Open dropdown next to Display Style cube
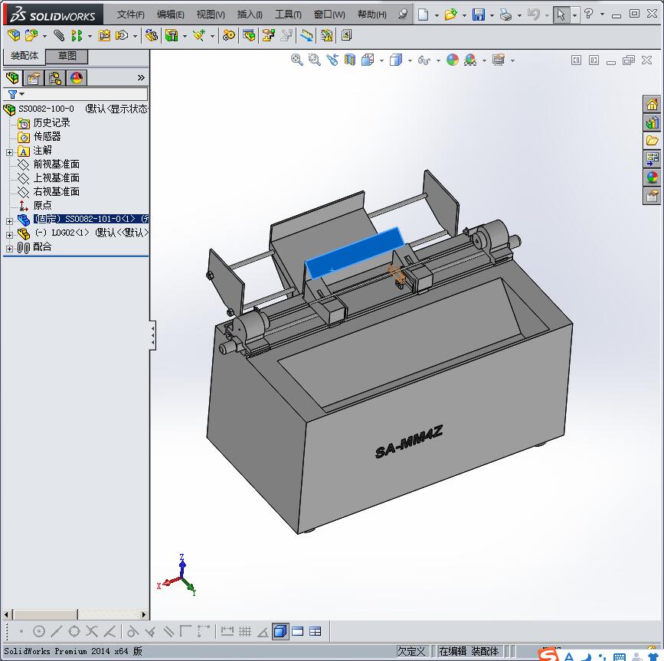The image size is (664, 661). 410,61
